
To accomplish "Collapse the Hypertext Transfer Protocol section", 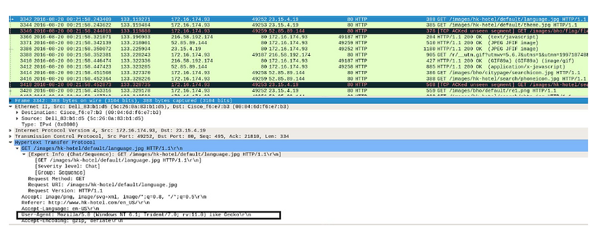I will coord(11,142).
